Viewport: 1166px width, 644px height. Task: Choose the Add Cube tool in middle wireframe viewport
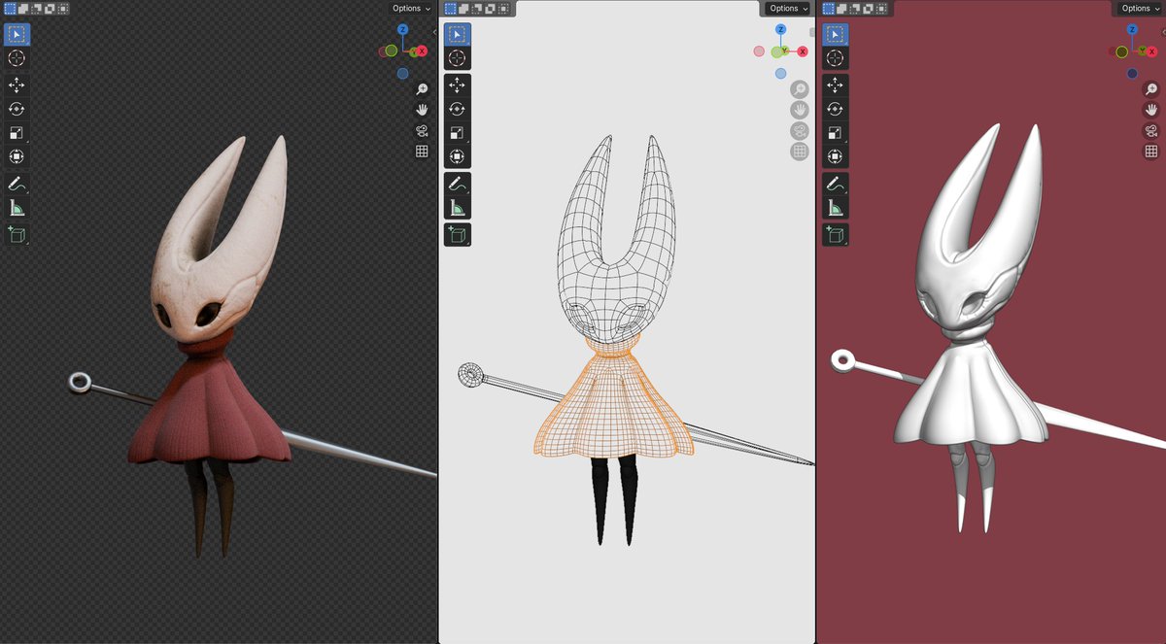pos(457,234)
